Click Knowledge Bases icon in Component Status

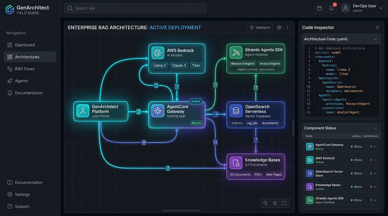pos(310,187)
